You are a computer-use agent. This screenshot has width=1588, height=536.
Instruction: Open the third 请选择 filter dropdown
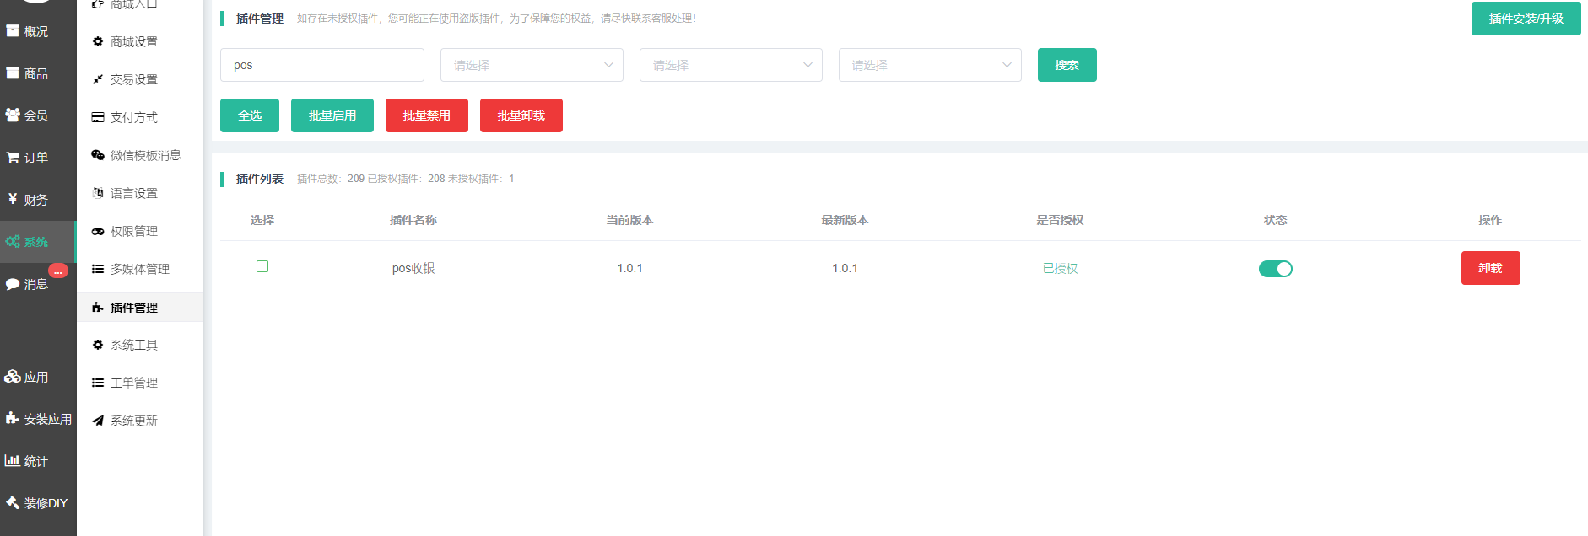[x=930, y=65]
